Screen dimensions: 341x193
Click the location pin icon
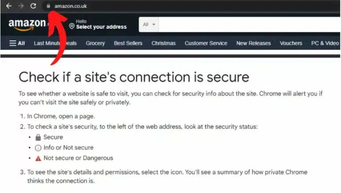[71, 26]
